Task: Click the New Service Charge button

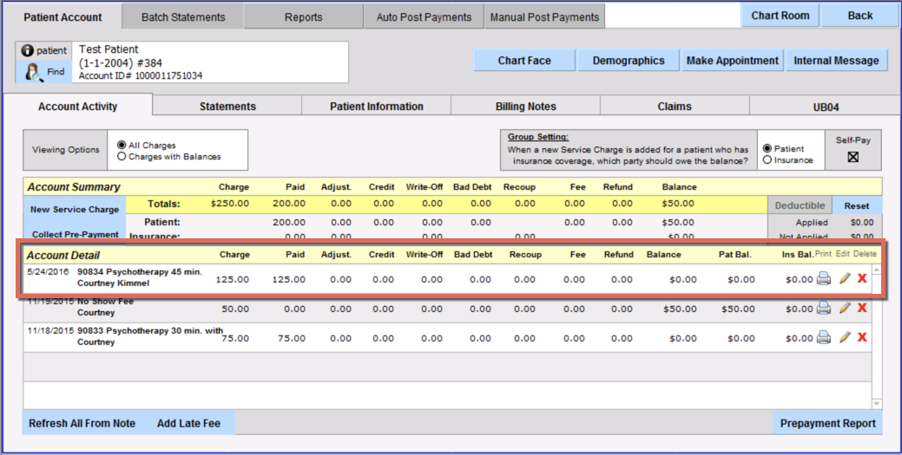Action: click(74, 209)
